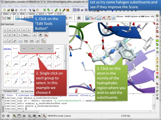
Task: Switch to the Workspace Panel tab
Action: (x=9, y=91)
